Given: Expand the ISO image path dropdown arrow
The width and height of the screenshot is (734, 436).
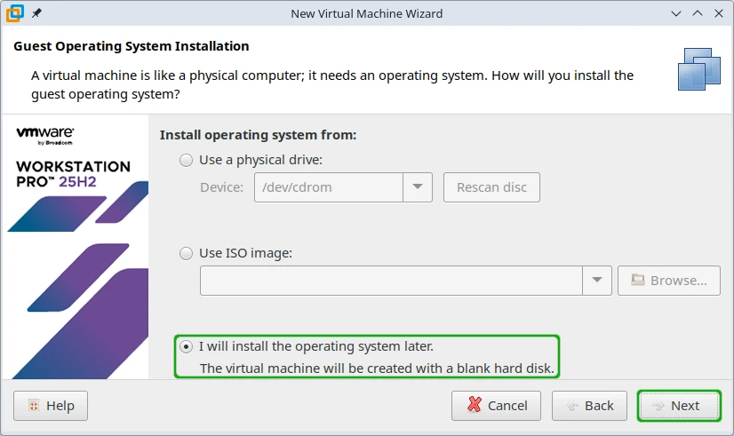Looking at the screenshot, I should 597,281.
